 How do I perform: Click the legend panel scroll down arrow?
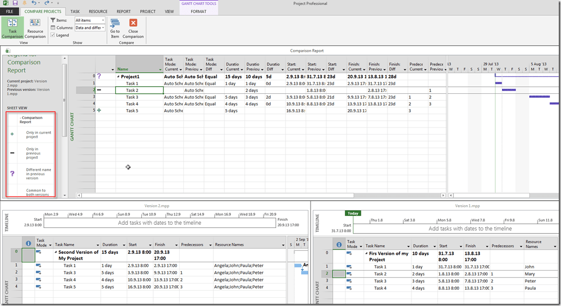pyautogui.click(x=65, y=195)
